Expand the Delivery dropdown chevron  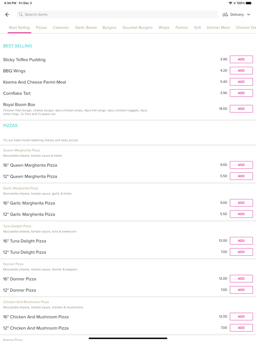(249, 15)
